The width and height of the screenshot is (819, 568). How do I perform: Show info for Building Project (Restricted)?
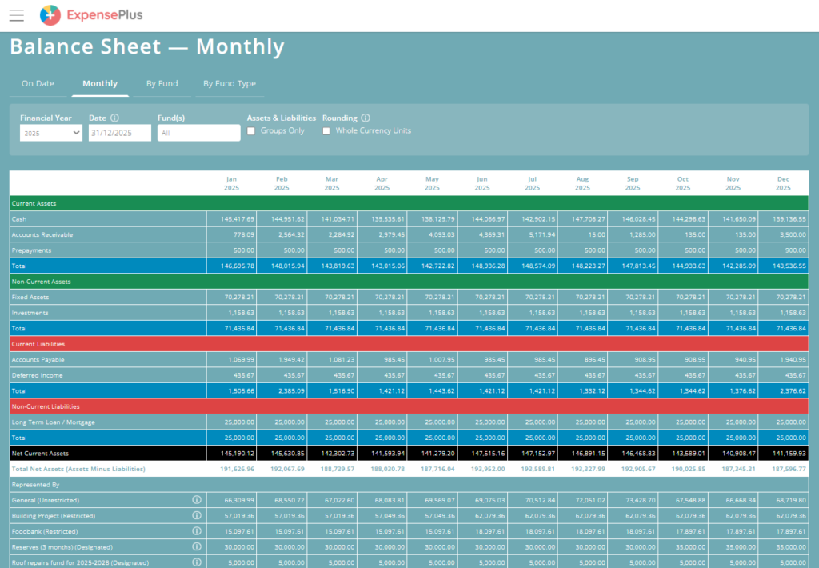196,516
